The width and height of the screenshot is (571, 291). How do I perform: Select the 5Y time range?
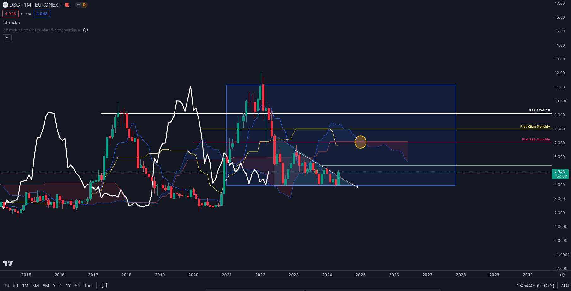tap(77, 286)
